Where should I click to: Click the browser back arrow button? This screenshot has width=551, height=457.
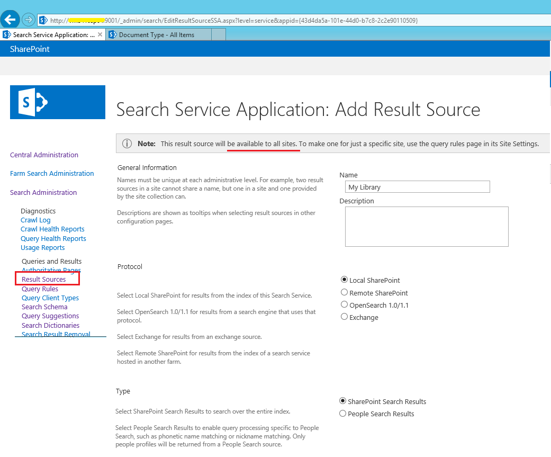[x=10, y=20]
